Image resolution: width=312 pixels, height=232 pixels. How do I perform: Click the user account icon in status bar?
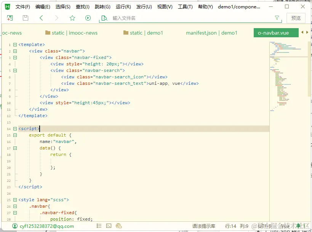click(x=15, y=226)
